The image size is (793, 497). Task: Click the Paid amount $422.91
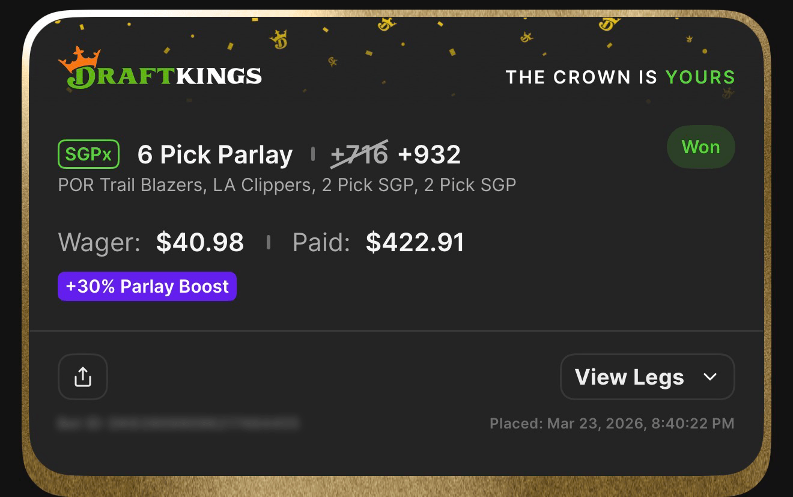(x=415, y=242)
